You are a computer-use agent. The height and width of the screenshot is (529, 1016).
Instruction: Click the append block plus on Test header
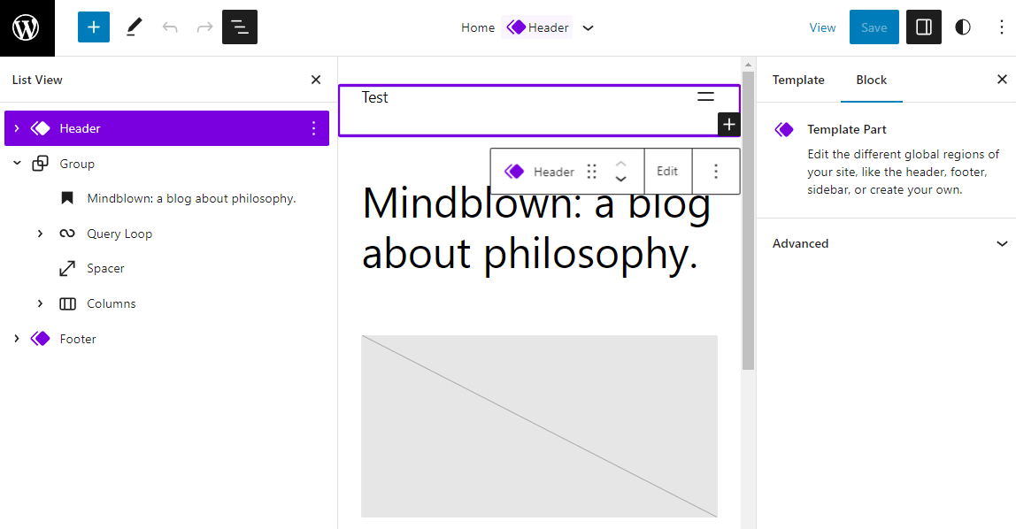728,124
